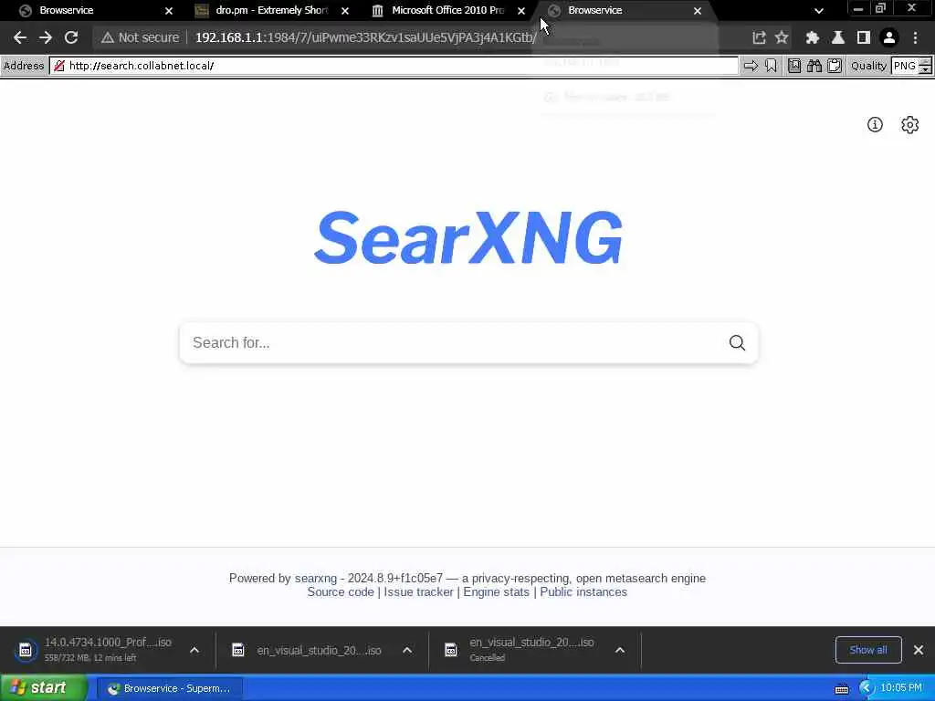Close the downloads bar
935x701 pixels.
(x=919, y=650)
